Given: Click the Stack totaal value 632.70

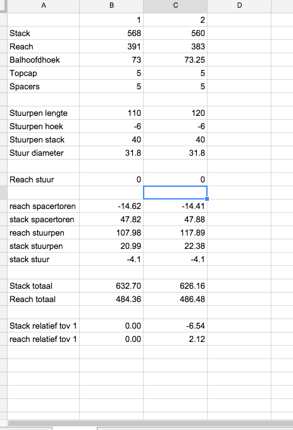Looking at the screenshot, I should point(111,286).
